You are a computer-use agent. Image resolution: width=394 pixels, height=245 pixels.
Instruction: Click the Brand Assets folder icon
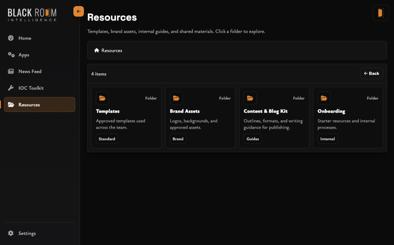click(x=176, y=98)
